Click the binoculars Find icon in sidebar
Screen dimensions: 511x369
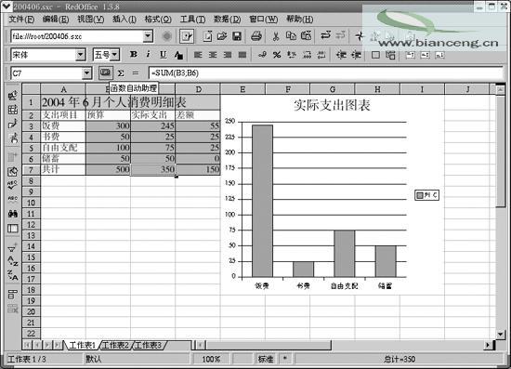[13, 214]
